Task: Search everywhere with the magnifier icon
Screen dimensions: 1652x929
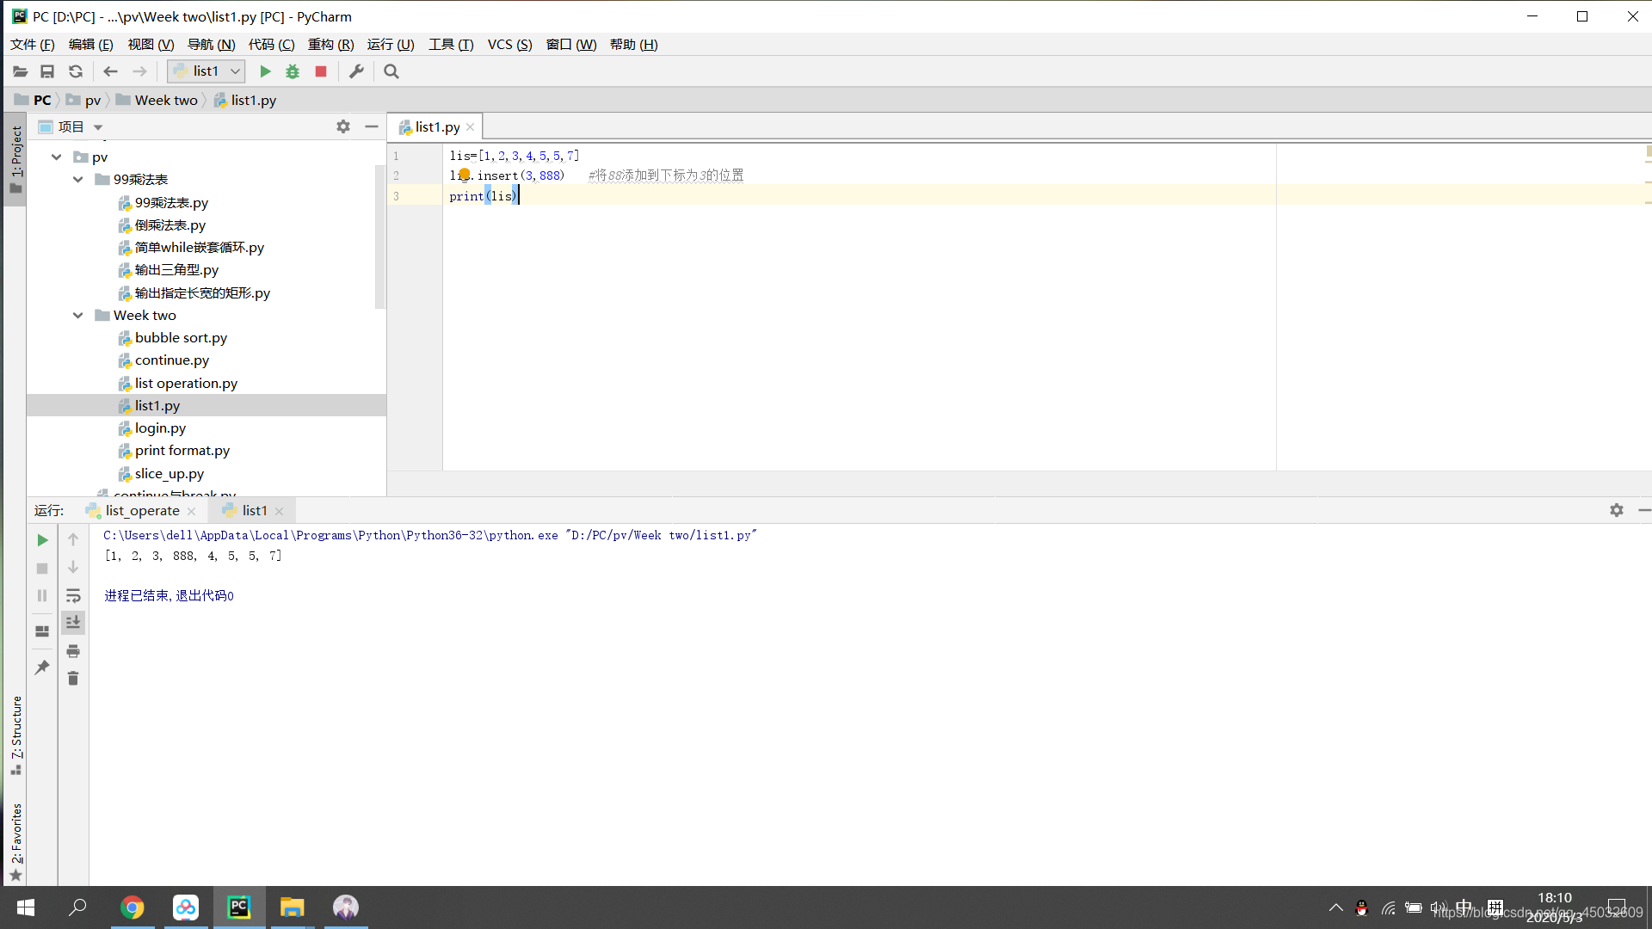Action: [x=391, y=71]
